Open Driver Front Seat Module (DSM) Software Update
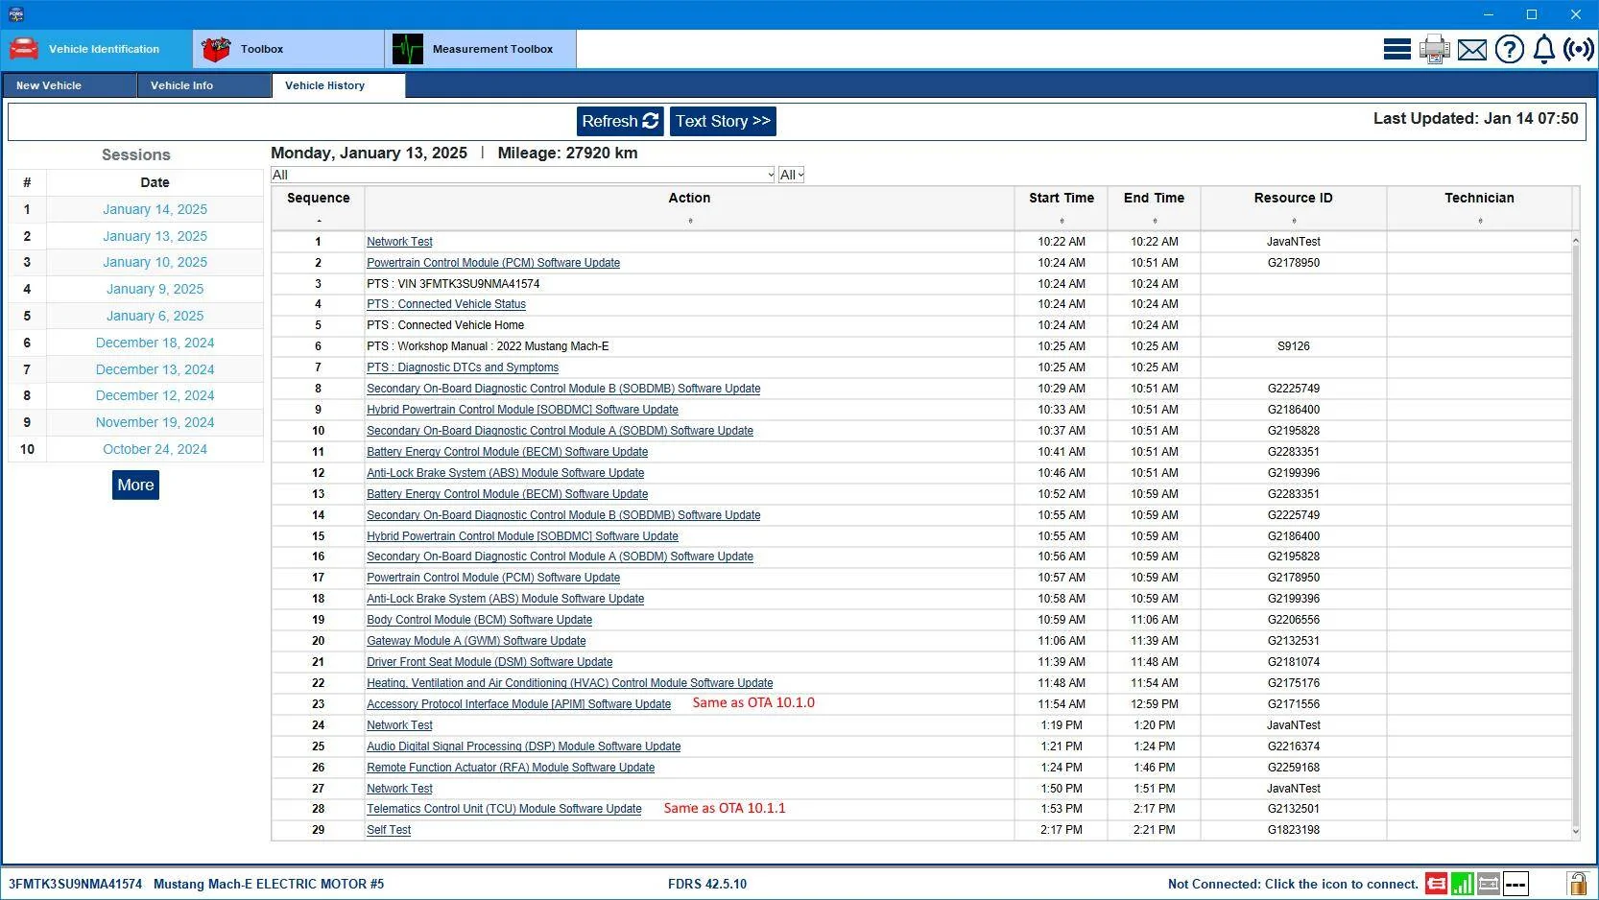Image resolution: width=1599 pixels, height=900 pixels. [x=489, y=662]
